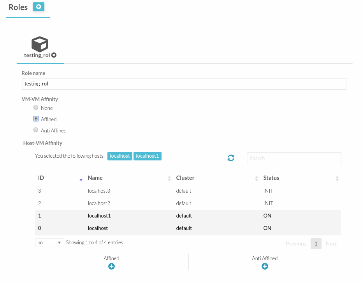Click the host Search field
Viewport: 362px width, 282px height.
(294, 158)
